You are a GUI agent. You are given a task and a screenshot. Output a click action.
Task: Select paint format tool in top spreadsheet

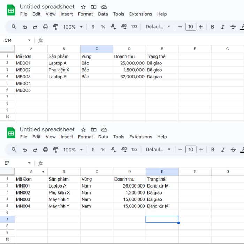click(x=55, y=27)
